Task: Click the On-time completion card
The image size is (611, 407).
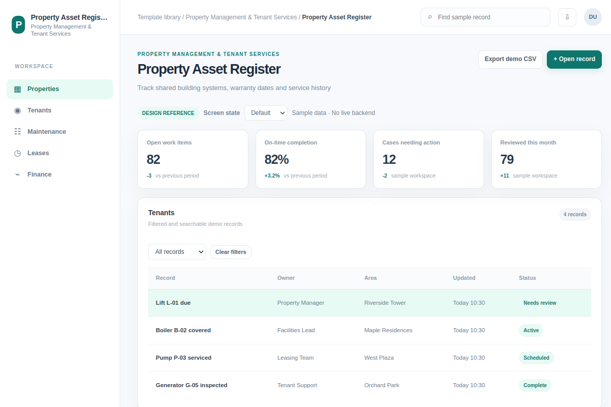Action: [x=311, y=159]
